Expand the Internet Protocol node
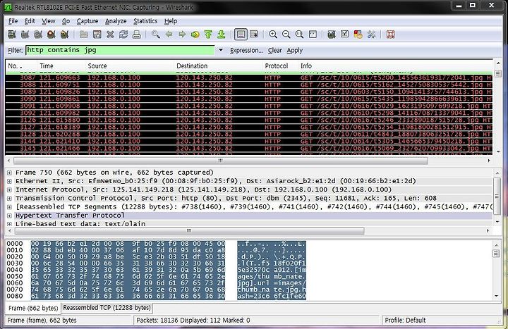 9,190
